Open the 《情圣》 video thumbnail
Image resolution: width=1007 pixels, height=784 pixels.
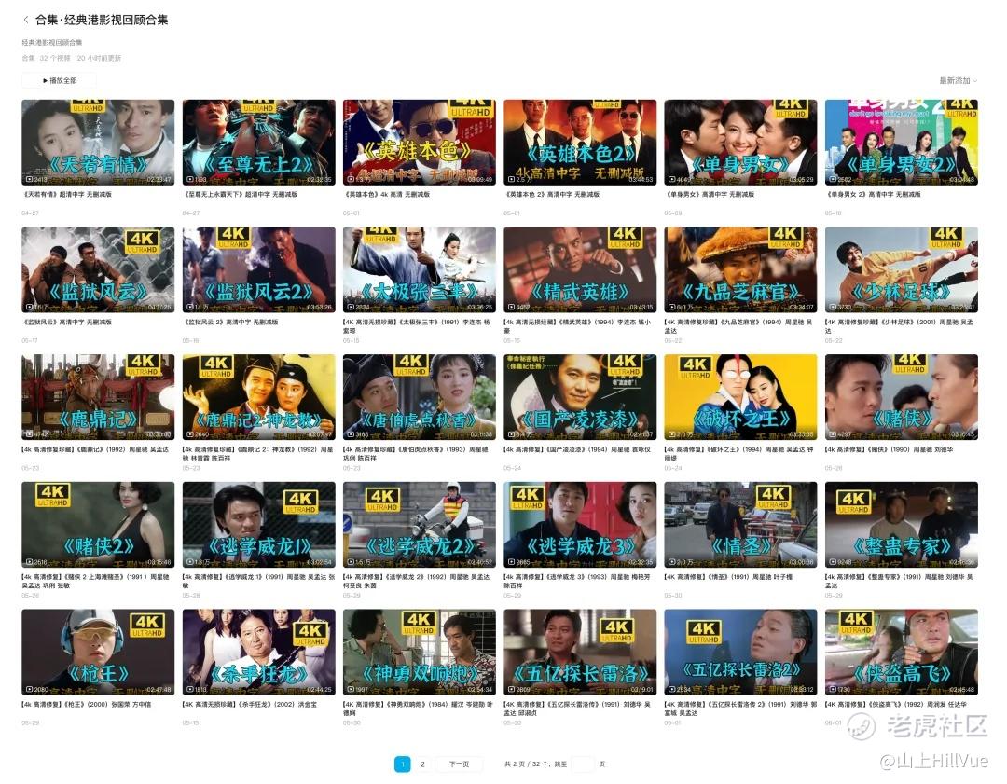[740, 525]
